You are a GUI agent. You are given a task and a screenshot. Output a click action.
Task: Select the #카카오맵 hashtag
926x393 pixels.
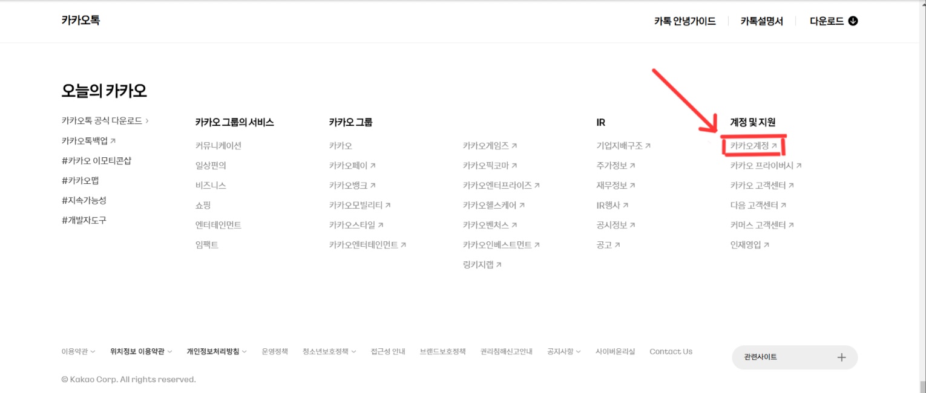[80, 181]
